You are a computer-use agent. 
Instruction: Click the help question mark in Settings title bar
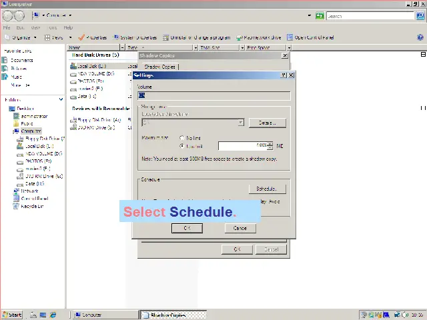pyautogui.click(x=284, y=75)
